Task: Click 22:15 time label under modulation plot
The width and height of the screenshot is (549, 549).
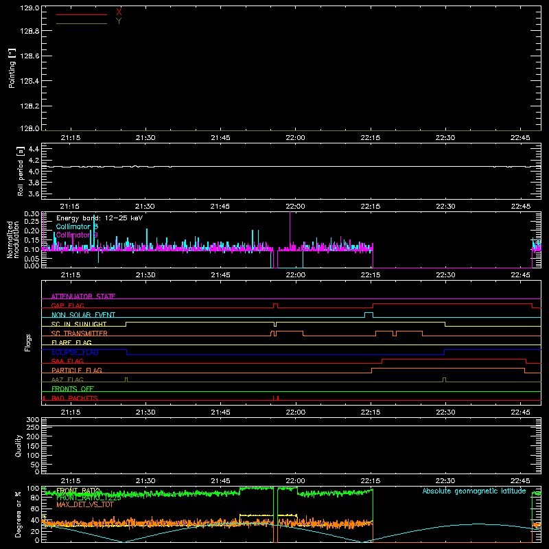Action: pos(371,275)
